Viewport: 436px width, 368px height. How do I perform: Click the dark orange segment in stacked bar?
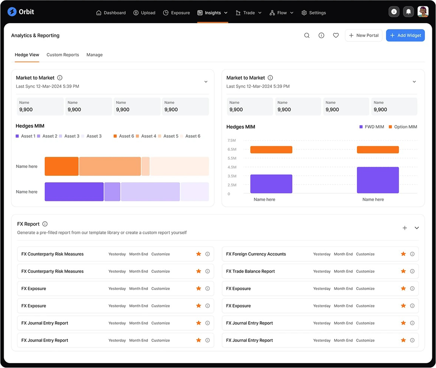pos(62,166)
